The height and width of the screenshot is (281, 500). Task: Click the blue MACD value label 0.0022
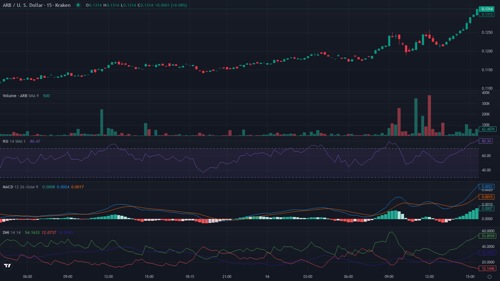tap(487, 187)
